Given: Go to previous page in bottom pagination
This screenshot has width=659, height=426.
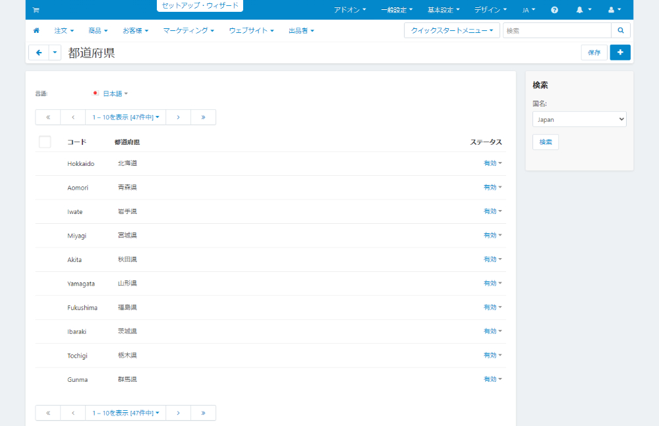Looking at the screenshot, I should [x=73, y=413].
